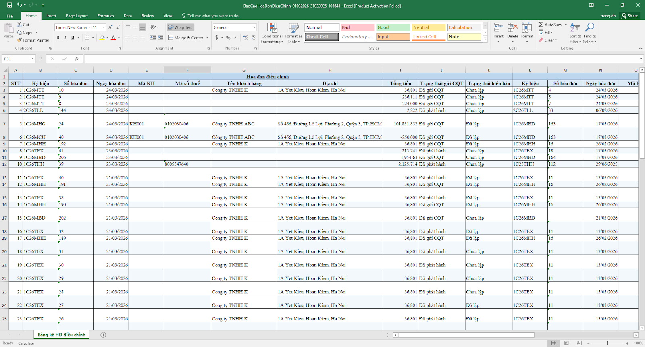
Task: Click the Format Painter brush icon
Action: 19,40
